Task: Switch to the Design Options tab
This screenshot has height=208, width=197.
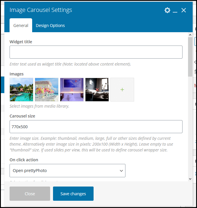Action: point(50,26)
